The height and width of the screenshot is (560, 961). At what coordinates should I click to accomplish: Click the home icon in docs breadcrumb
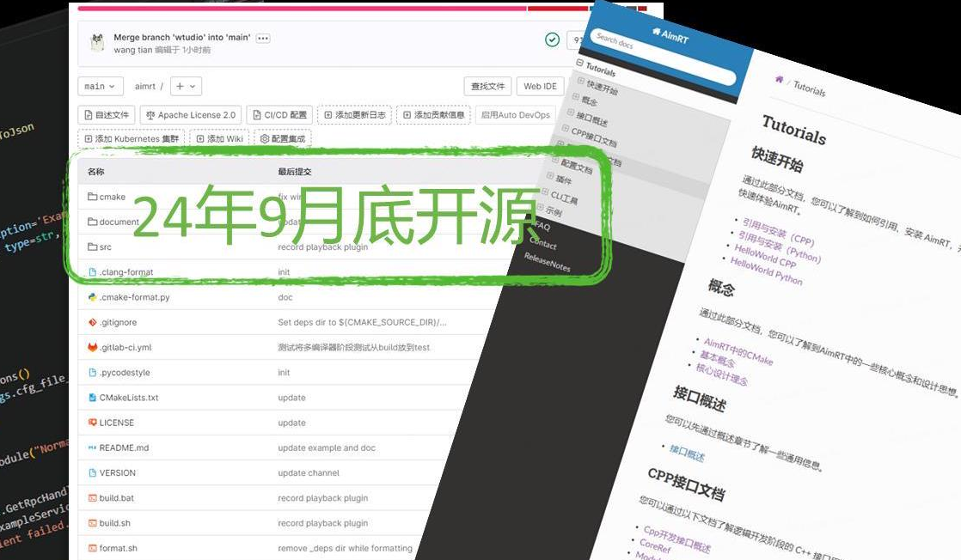(x=779, y=80)
